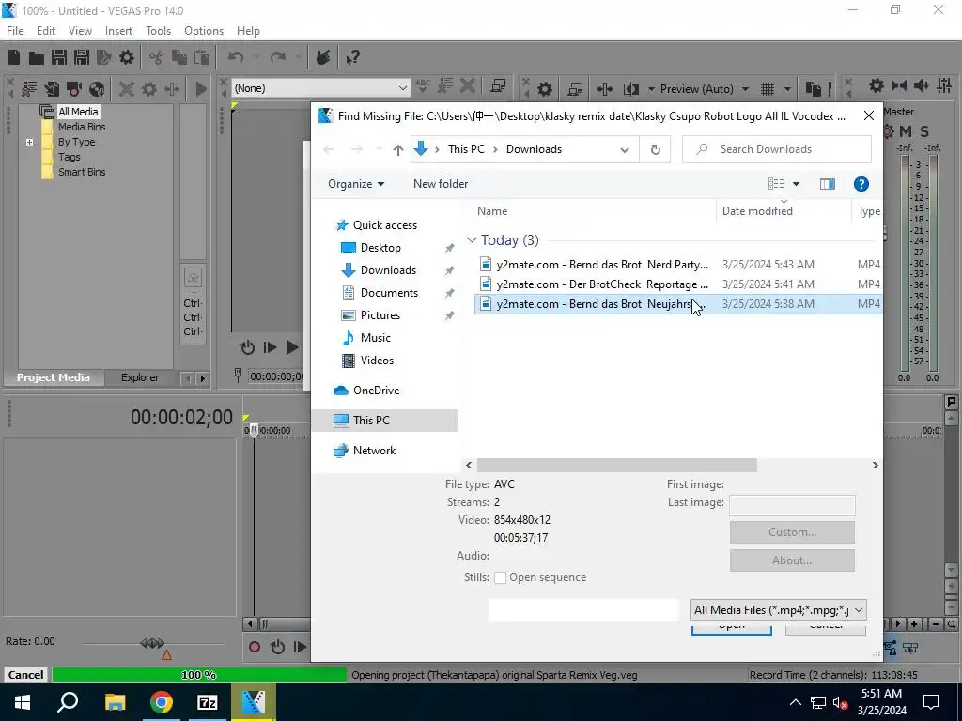Viewport: 962px width, 721px height.
Task: Click New folder in the dialog
Action: pyautogui.click(x=441, y=184)
